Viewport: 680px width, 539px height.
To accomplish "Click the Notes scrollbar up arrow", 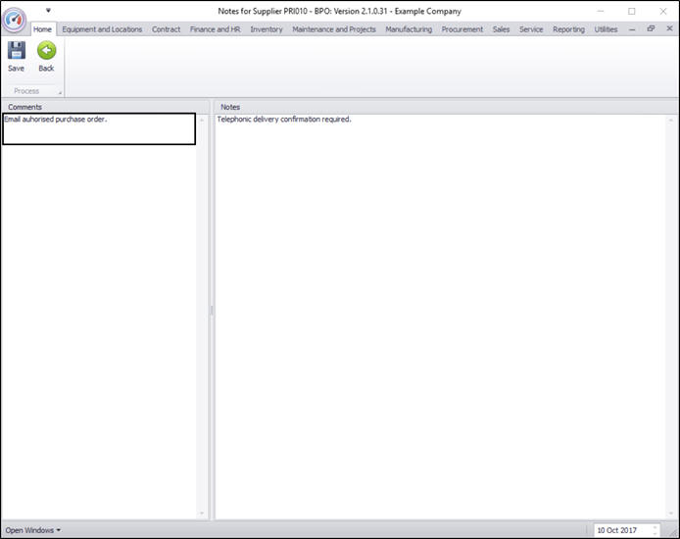I will pos(671,121).
